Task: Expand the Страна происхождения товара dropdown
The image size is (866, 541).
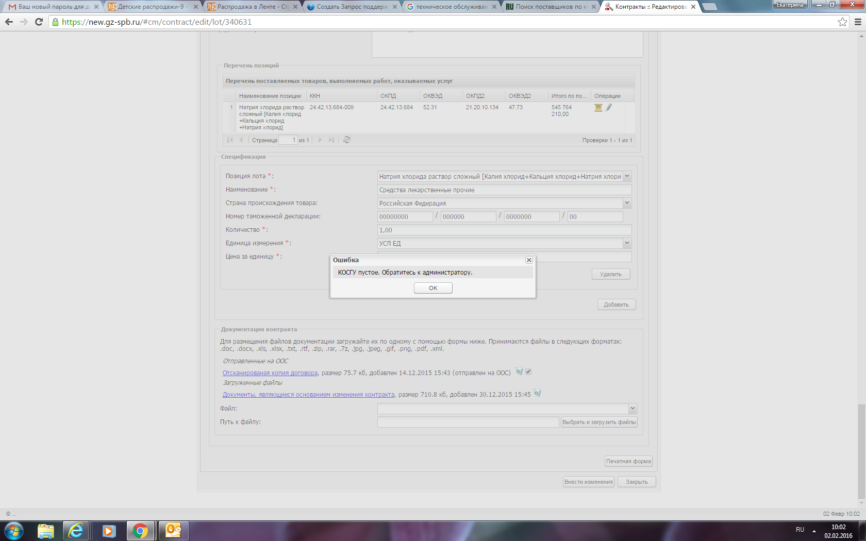Action: [627, 203]
